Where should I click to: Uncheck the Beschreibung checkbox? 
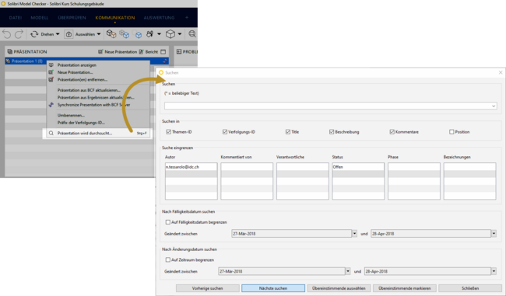click(332, 132)
